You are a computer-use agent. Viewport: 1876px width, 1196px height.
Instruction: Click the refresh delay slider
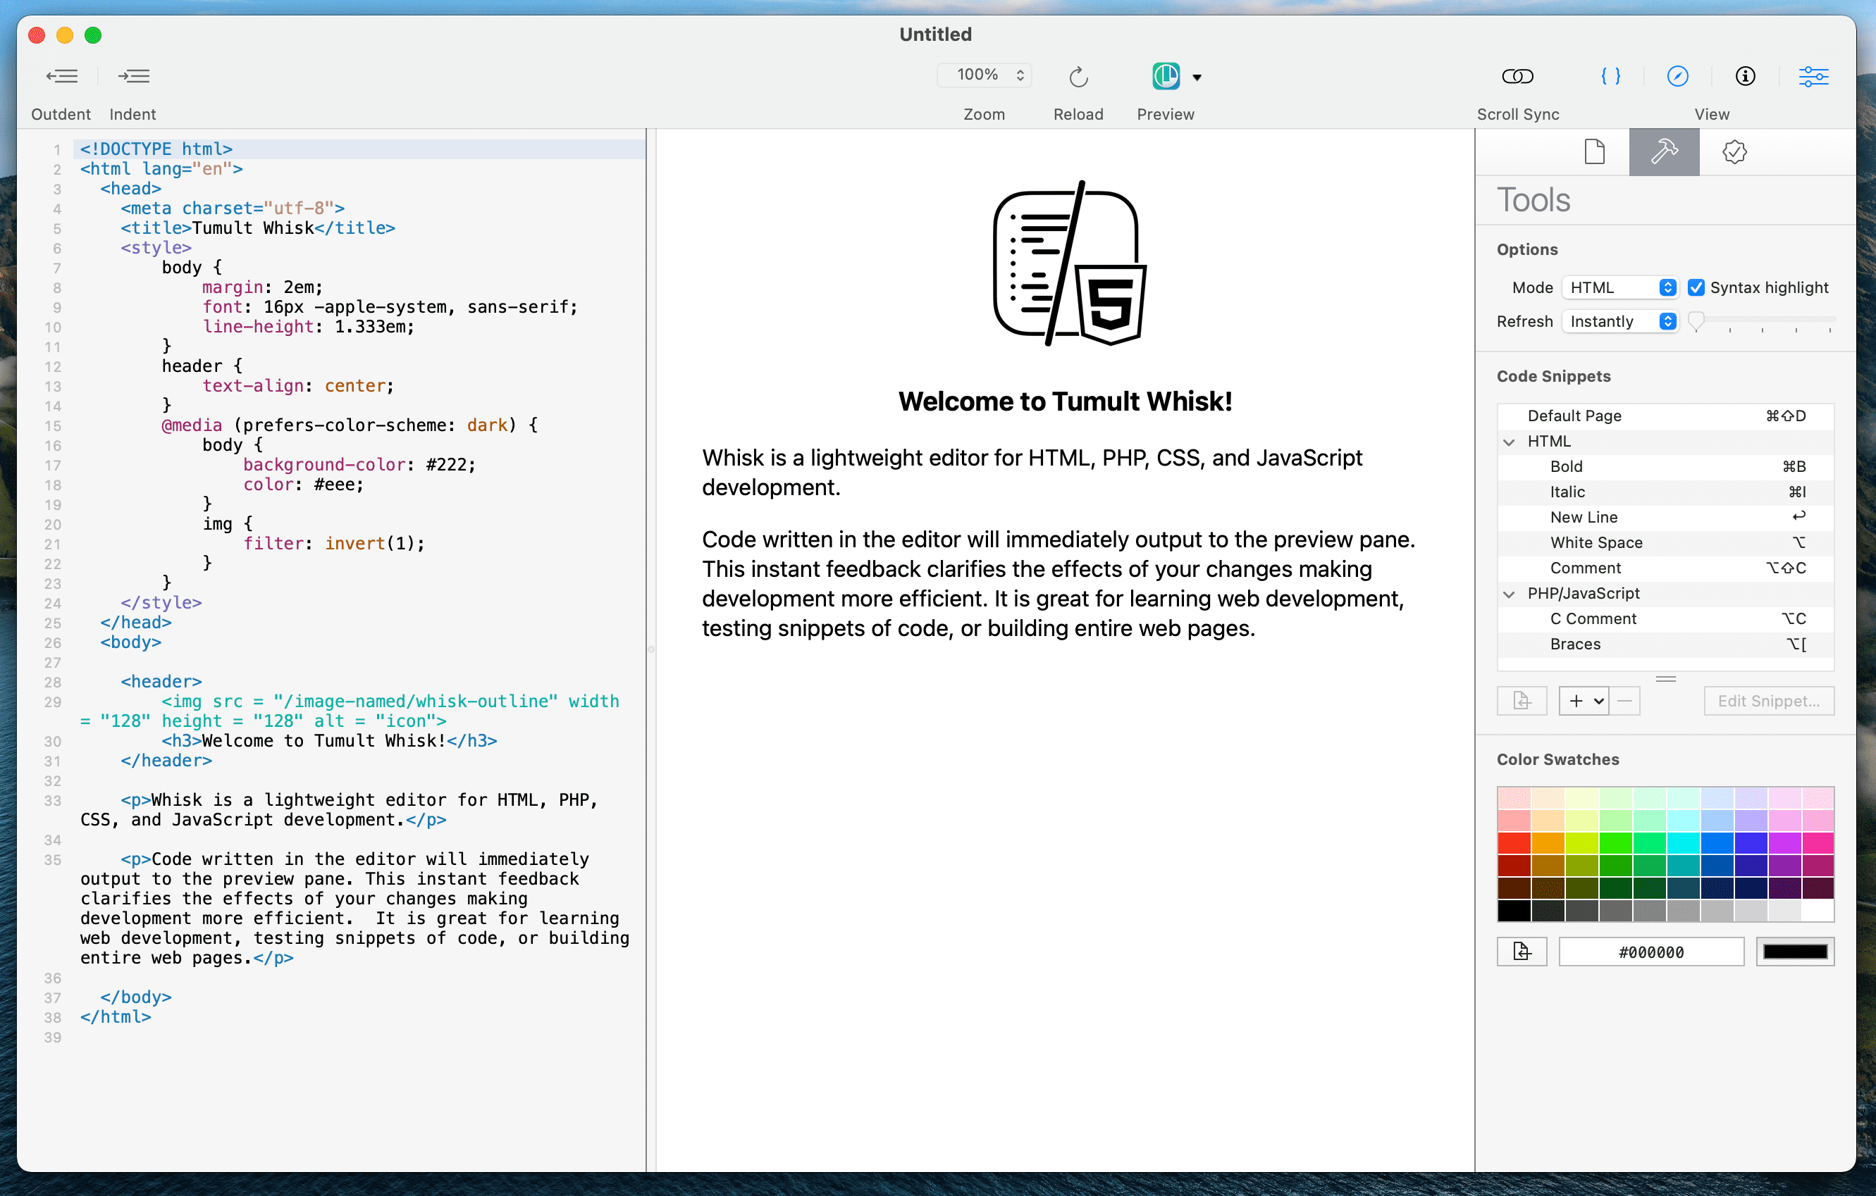tap(1763, 322)
